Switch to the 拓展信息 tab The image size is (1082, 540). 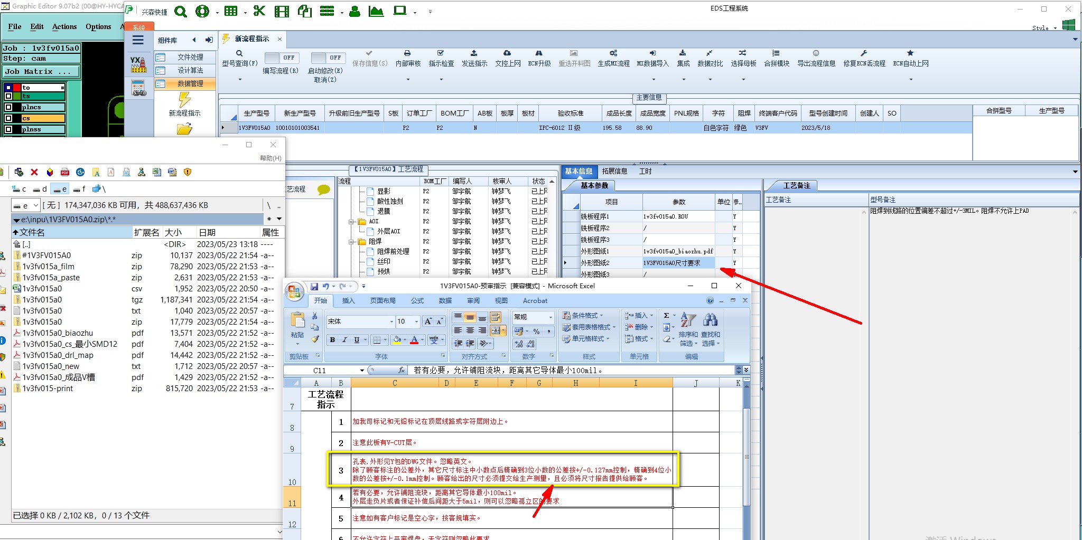tap(614, 171)
